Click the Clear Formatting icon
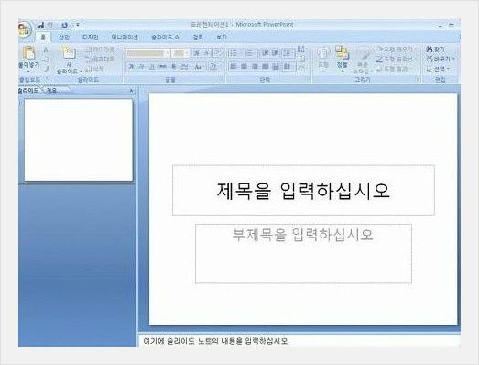479x365 pixels. tap(218, 53)
